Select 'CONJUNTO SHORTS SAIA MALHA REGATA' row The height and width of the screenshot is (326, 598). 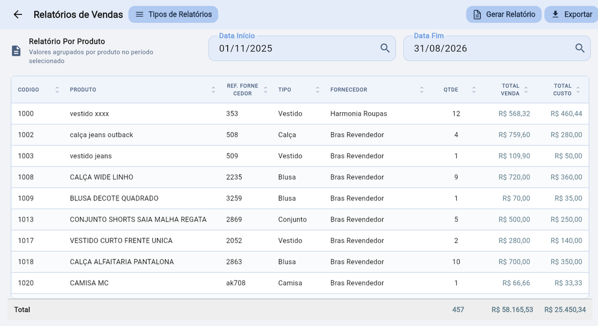click(300, 220)
